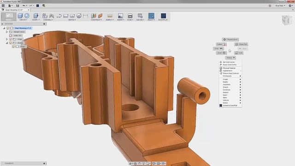Expand the Origin folder
The height and width of the screenshot is (166, 295).
click(x=7, y=39)
